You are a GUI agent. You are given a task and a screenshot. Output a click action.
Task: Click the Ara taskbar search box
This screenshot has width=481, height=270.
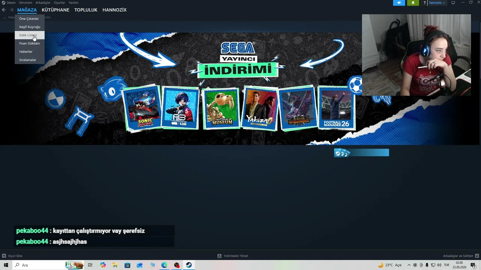48,265
